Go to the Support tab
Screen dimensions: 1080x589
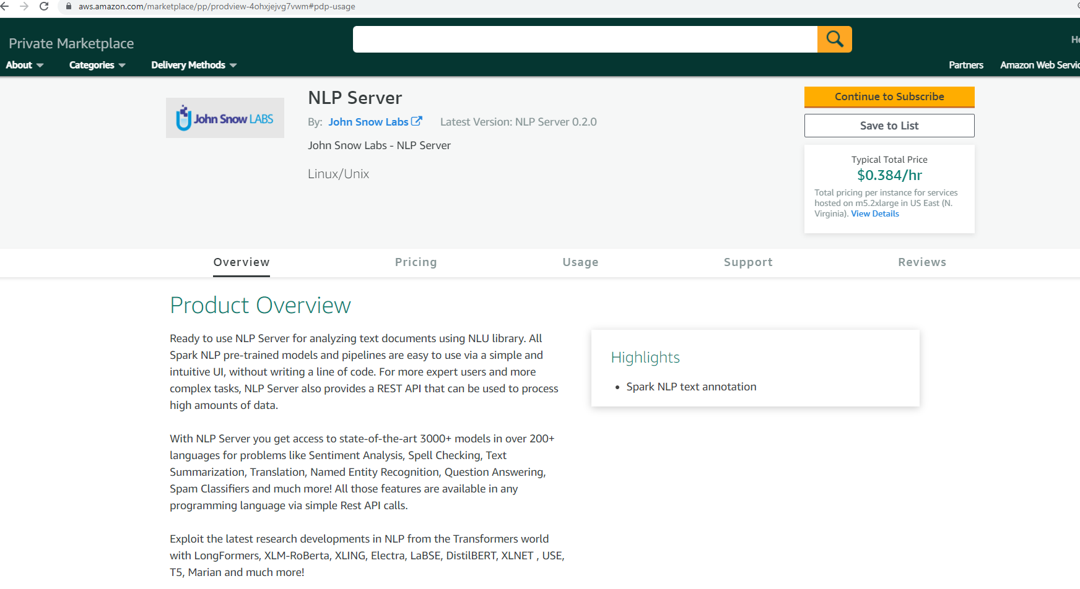[748, 262]
